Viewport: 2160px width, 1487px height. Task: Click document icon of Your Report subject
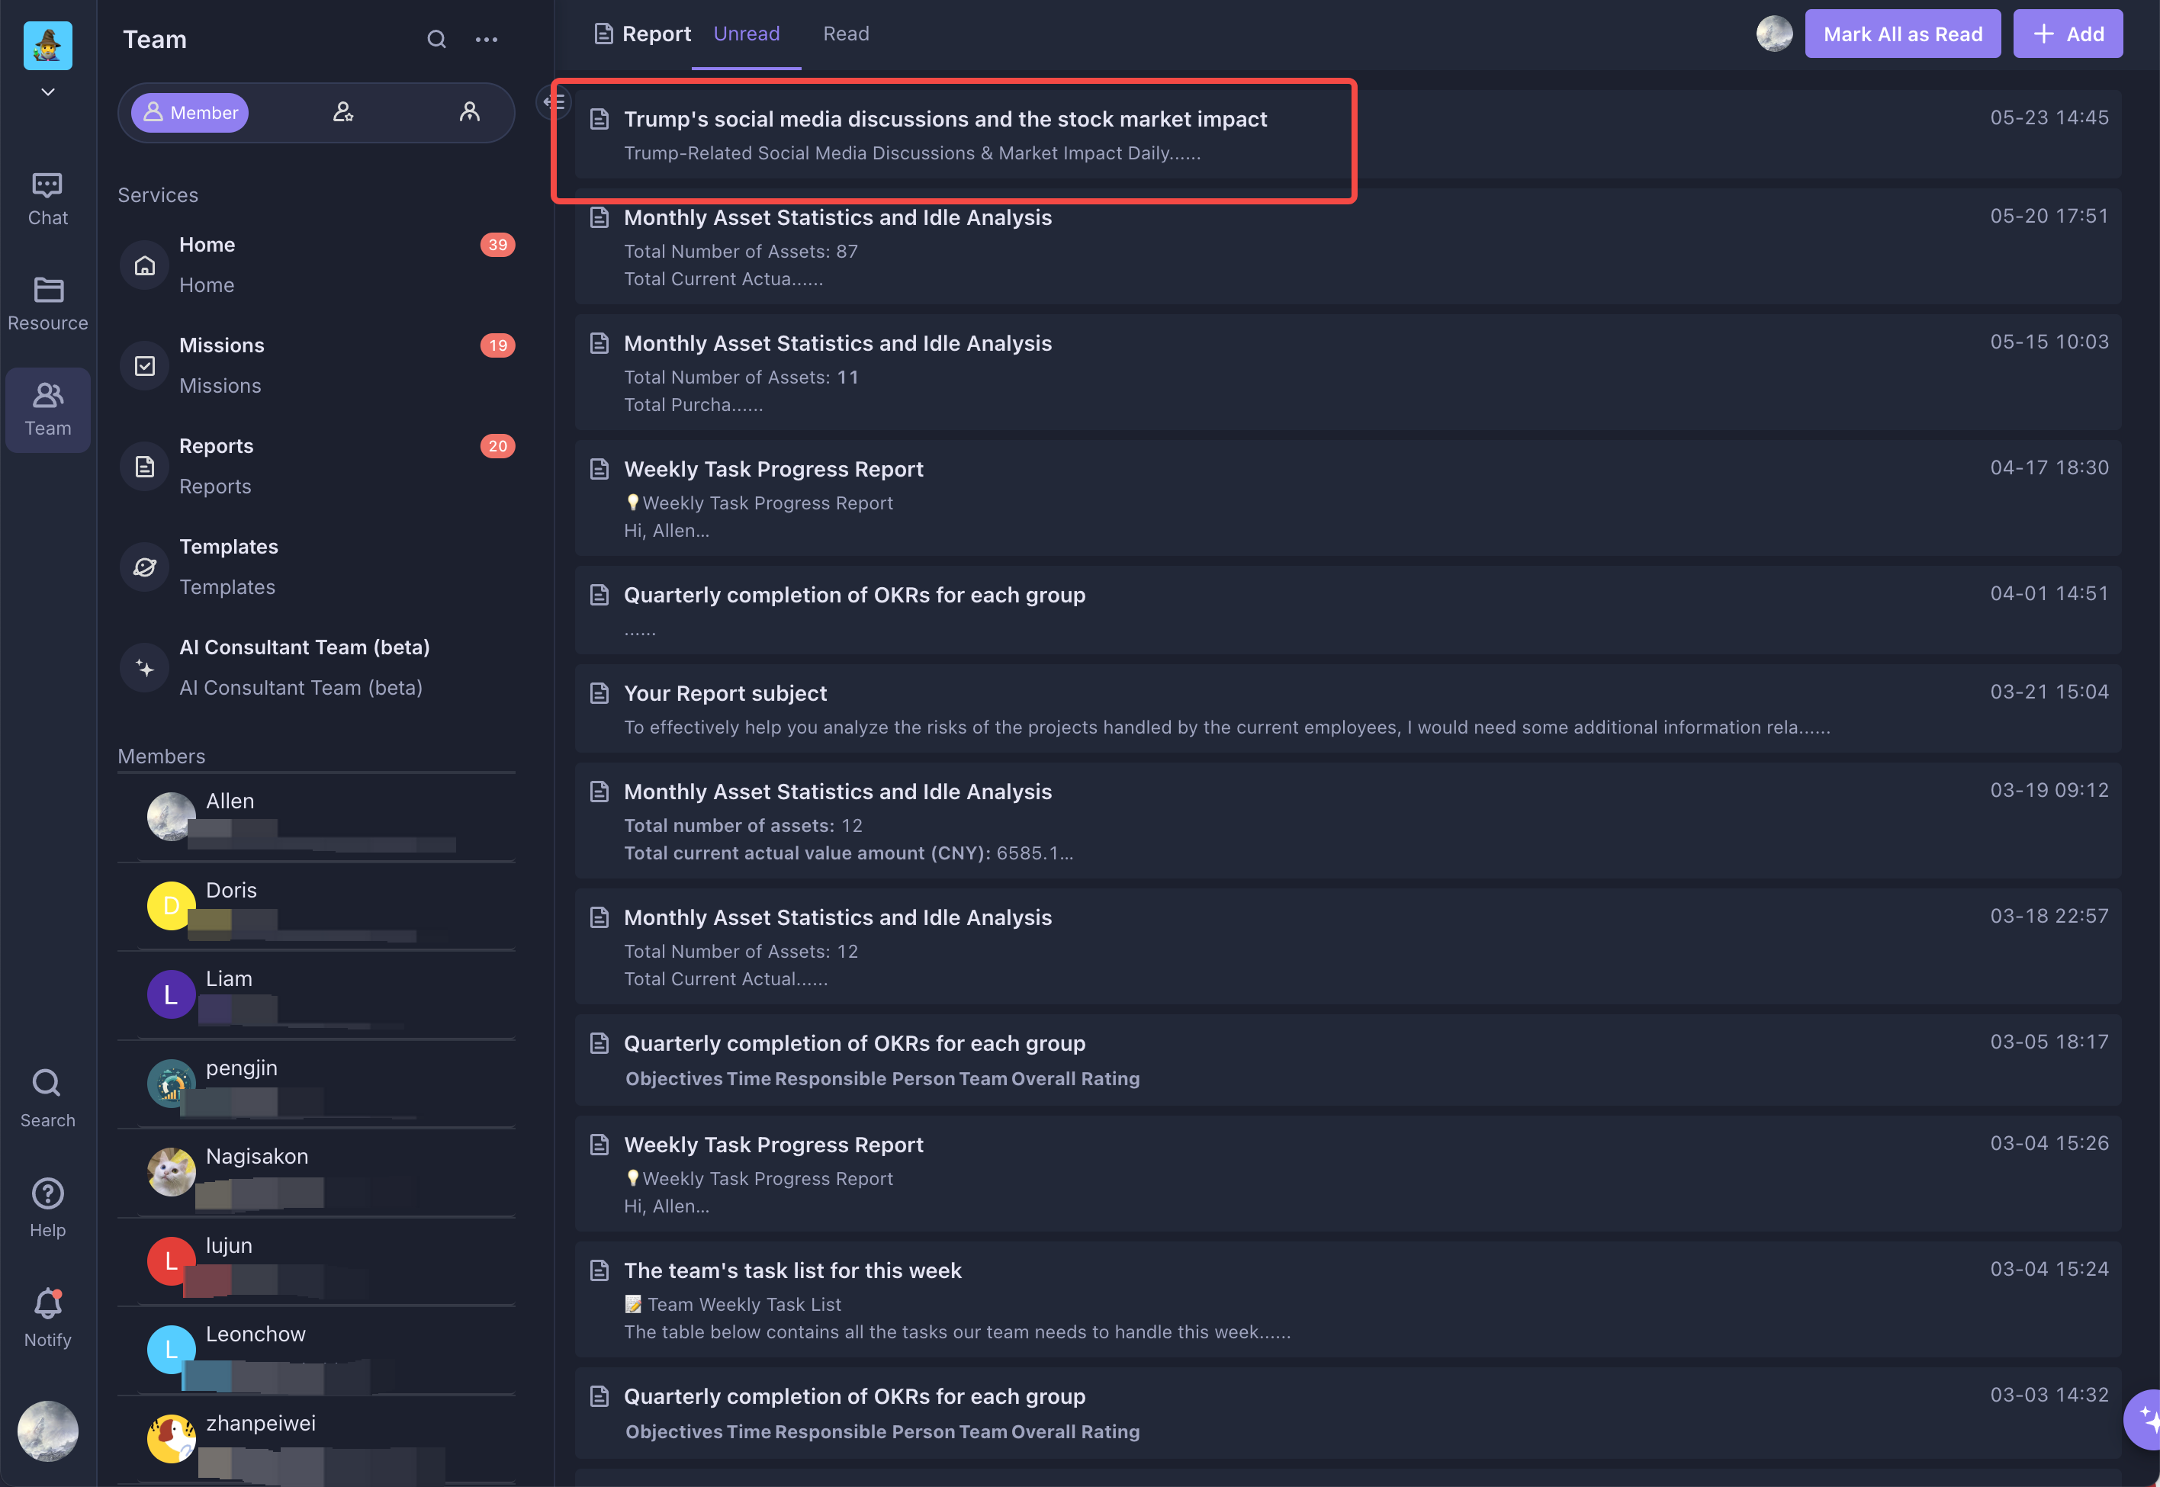click(599, 693)
